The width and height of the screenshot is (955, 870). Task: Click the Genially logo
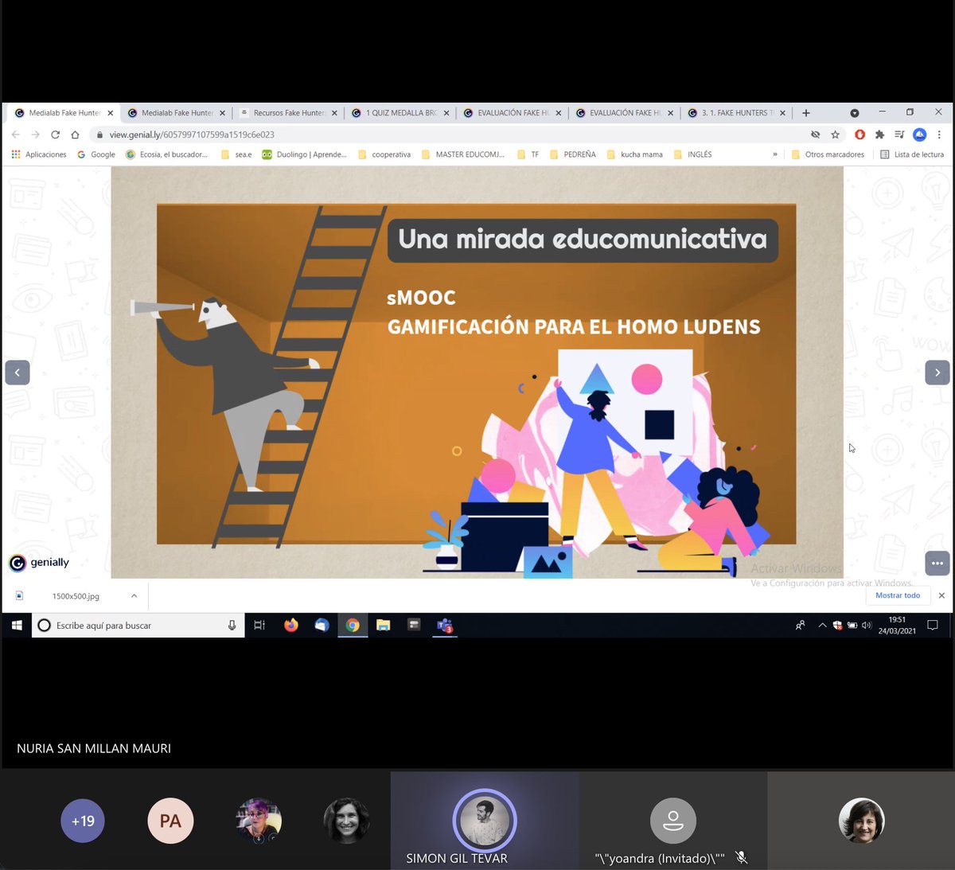tap(39, 563)
